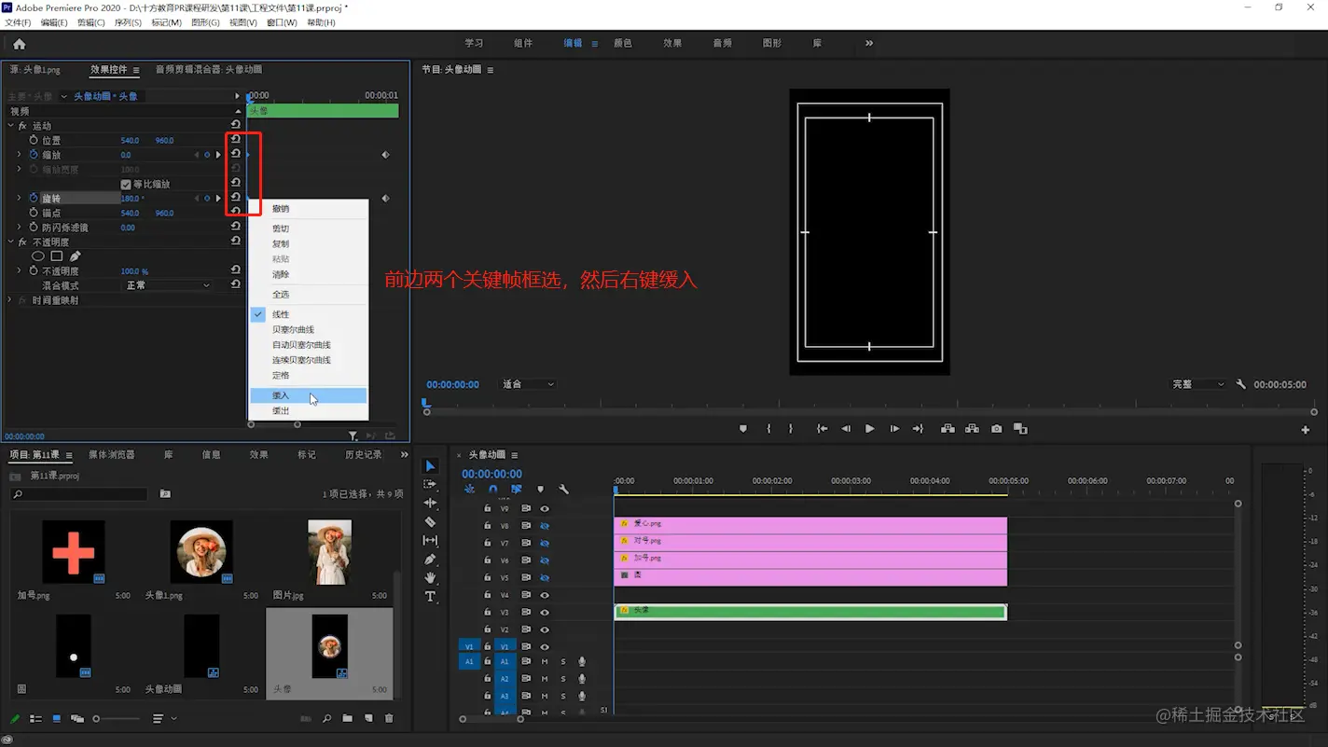
Task: Click the 不透明度 value 100.0 %
Action: point(134,271)
